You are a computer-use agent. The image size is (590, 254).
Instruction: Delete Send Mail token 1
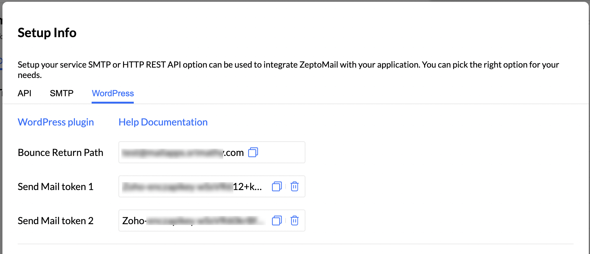(294, 186)
